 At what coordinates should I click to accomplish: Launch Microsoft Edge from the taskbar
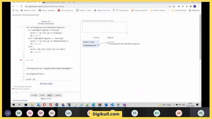click(93, 105)
